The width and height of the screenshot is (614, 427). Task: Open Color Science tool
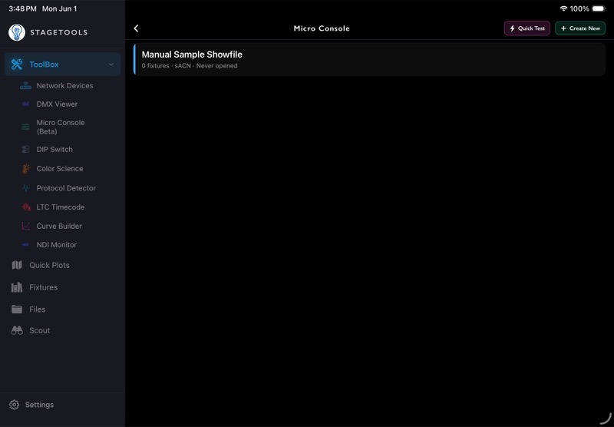60,169
